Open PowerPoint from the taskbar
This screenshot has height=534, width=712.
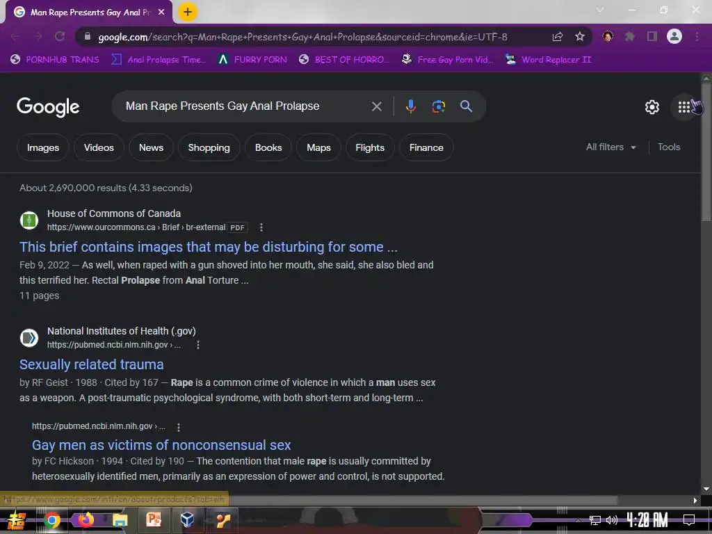click(154, 519)
